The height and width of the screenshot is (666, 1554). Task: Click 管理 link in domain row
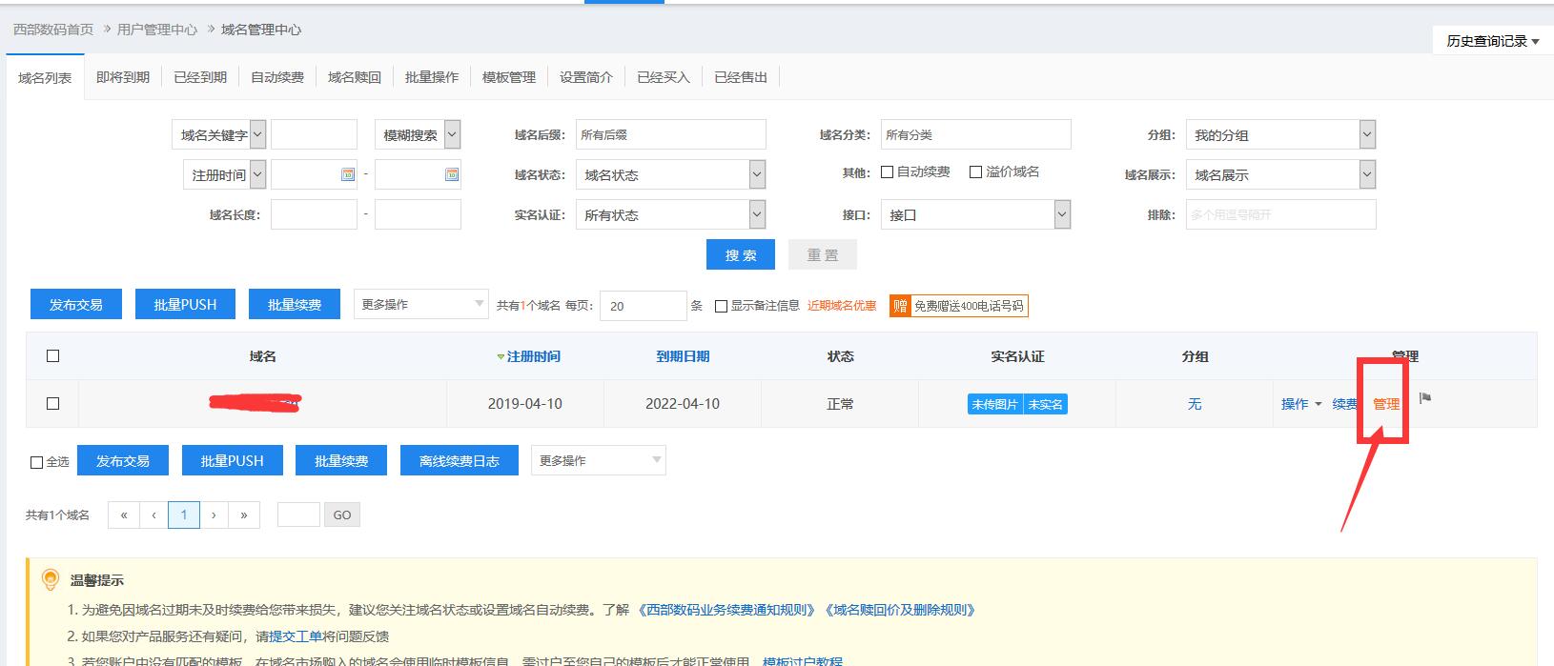tap(1386, 404)
